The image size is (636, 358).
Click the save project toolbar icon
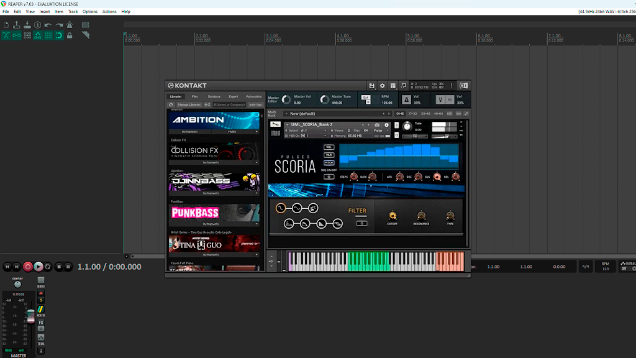(27, 25)
